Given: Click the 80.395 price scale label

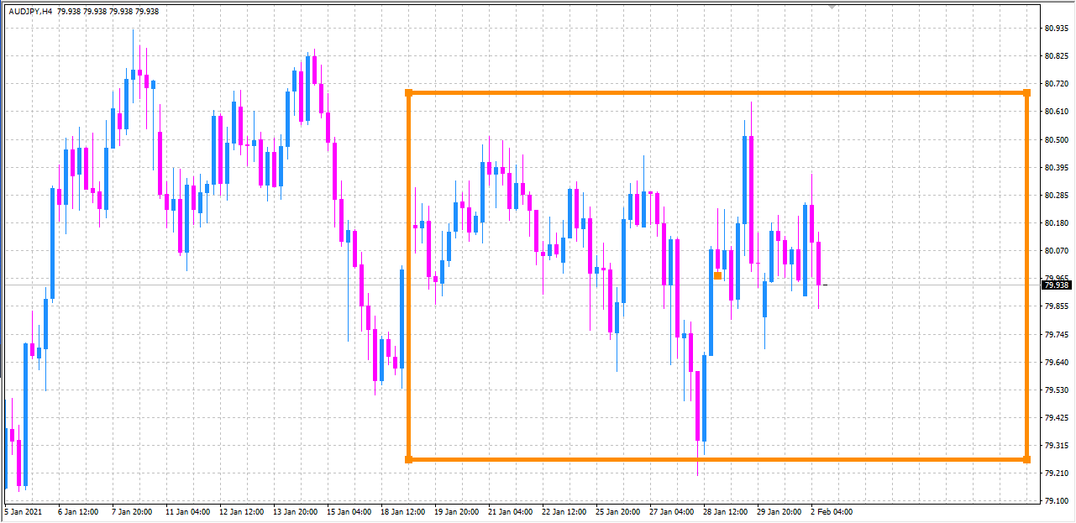Looking at the screenshot, I should coord(1056,168).
